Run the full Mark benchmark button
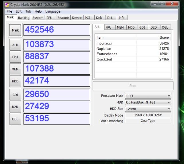 (15, 30)
